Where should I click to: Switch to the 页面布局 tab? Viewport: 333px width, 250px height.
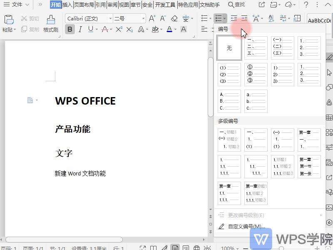click(84, 5)
